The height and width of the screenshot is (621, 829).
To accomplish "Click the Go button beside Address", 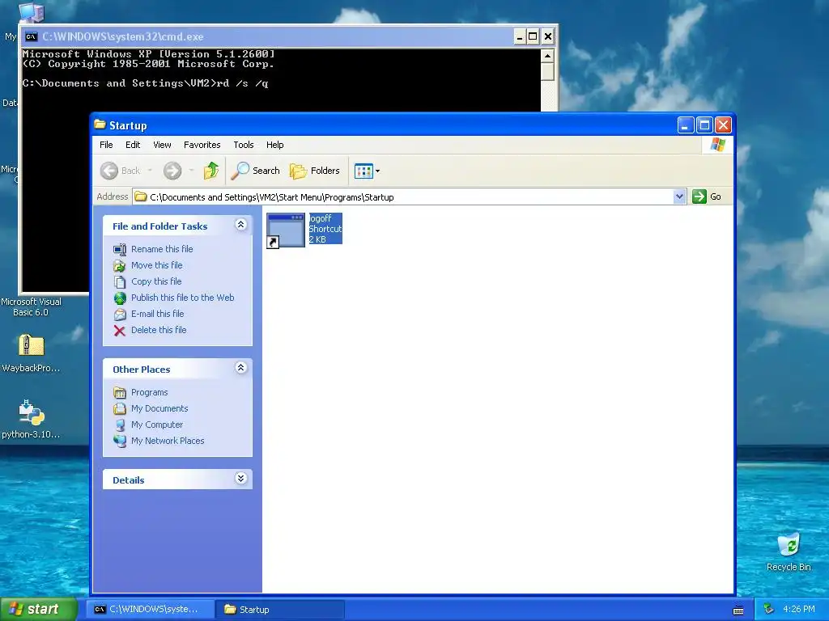I will tap(707, 196).
